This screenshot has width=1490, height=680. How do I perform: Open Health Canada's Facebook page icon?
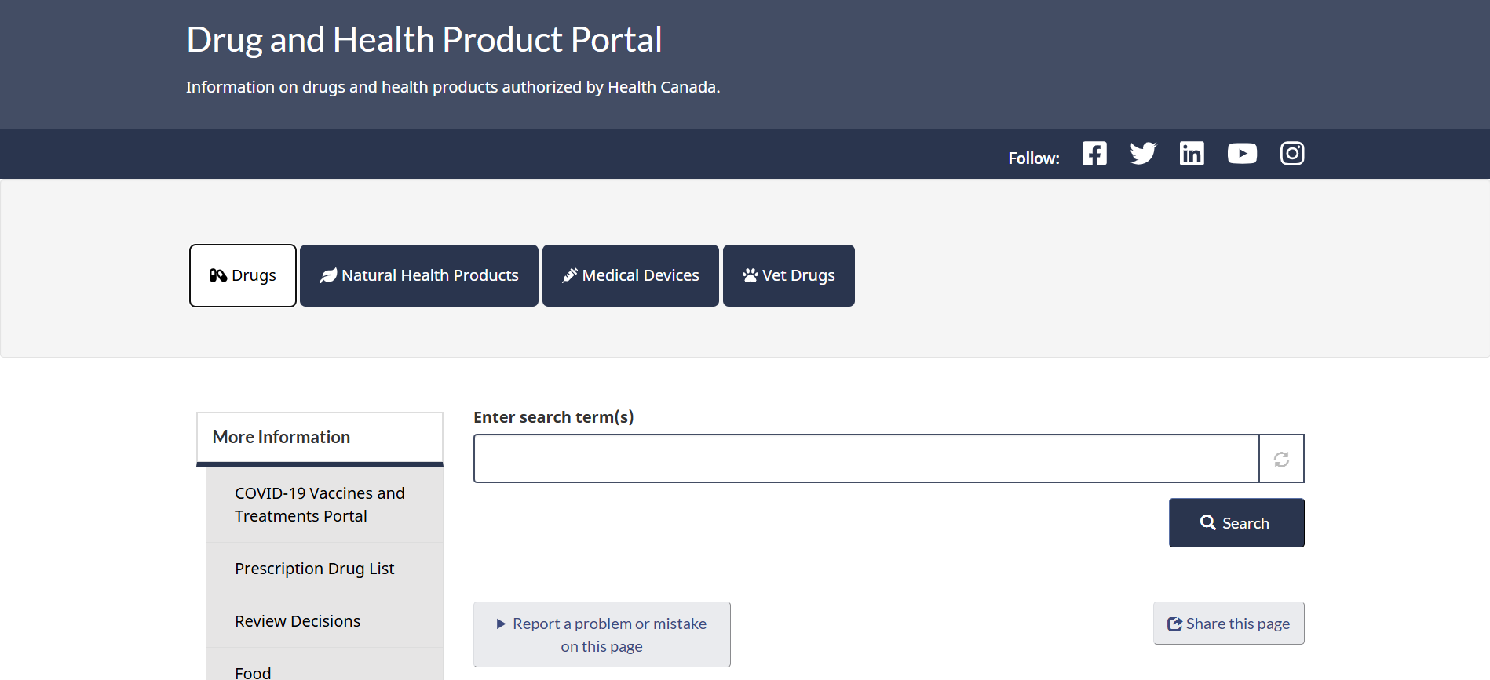click(1094, 154)
